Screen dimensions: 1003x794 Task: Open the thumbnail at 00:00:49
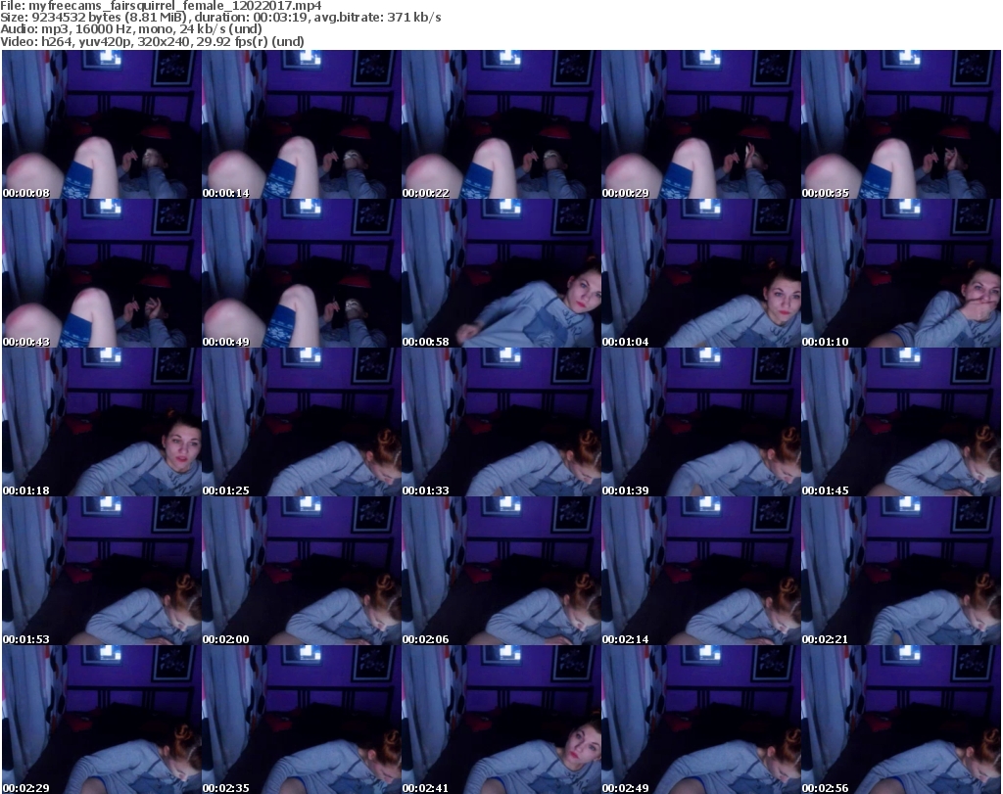pyautogui.click(x=302, y=273)
